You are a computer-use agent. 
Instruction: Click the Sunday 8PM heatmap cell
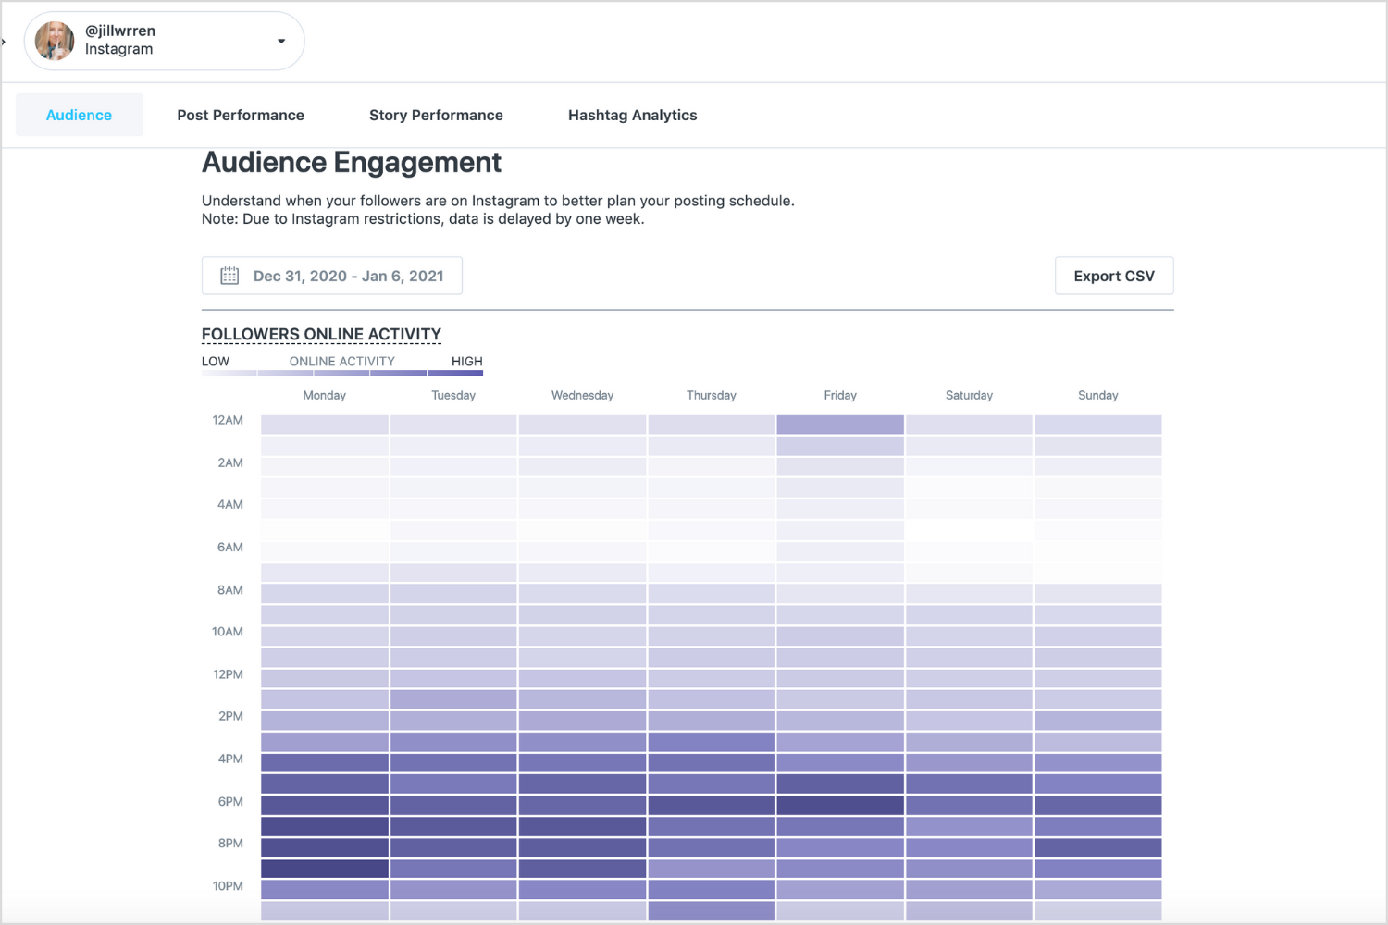click(x=1097, y=847)
